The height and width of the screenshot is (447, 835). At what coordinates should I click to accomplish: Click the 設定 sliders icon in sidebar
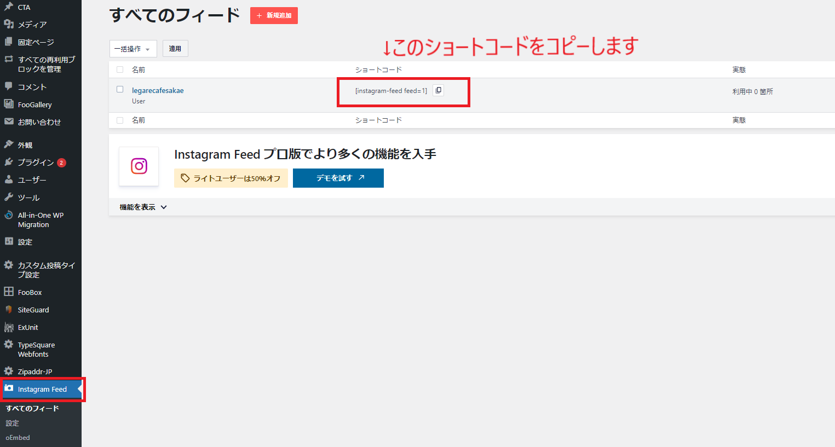(9, 241)
